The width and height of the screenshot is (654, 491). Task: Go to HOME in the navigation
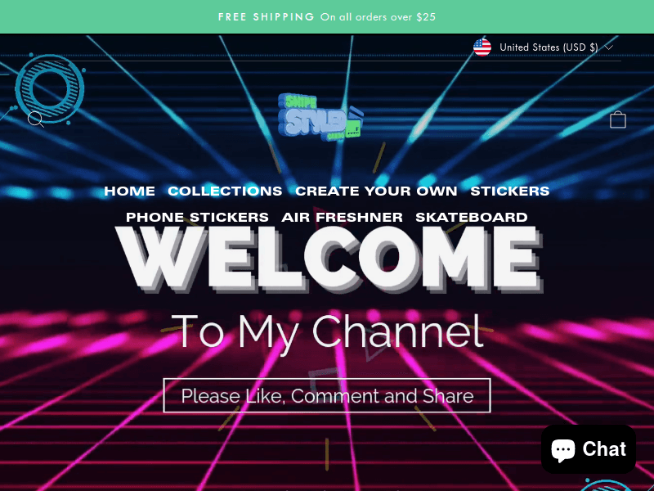(x=129, y=191)
